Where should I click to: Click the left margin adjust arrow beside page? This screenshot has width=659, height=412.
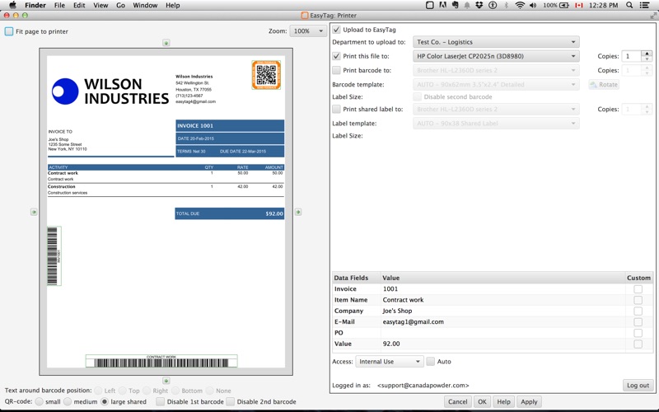coord(34,212)
